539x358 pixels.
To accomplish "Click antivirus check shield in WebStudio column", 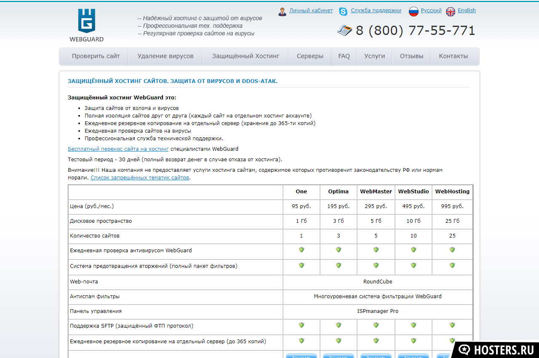I will (x=414, y=250).
